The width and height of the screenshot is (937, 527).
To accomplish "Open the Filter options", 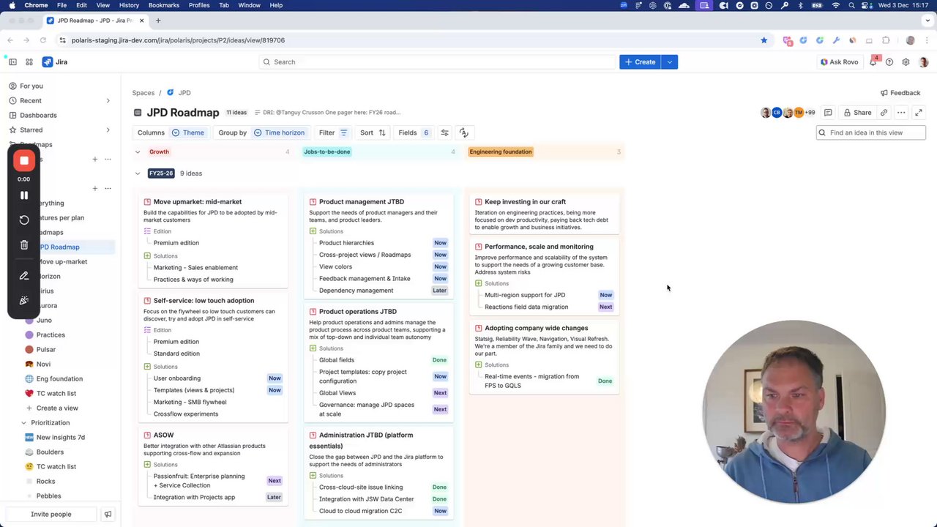I will pos(333,132).
